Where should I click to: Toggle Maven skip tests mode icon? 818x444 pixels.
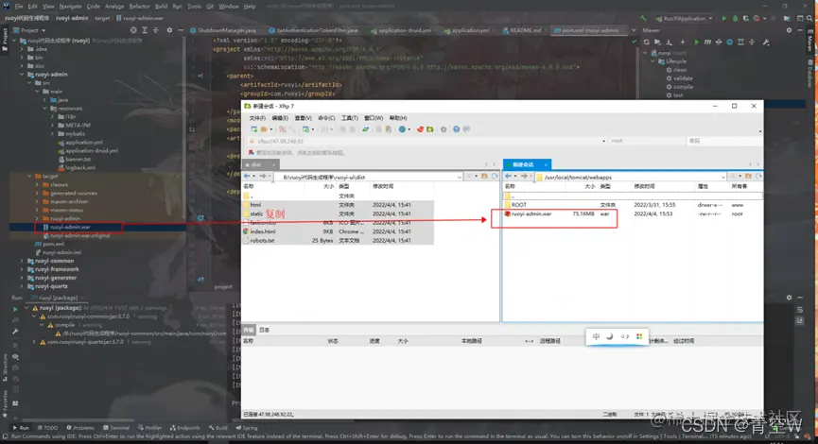(729, 43)
